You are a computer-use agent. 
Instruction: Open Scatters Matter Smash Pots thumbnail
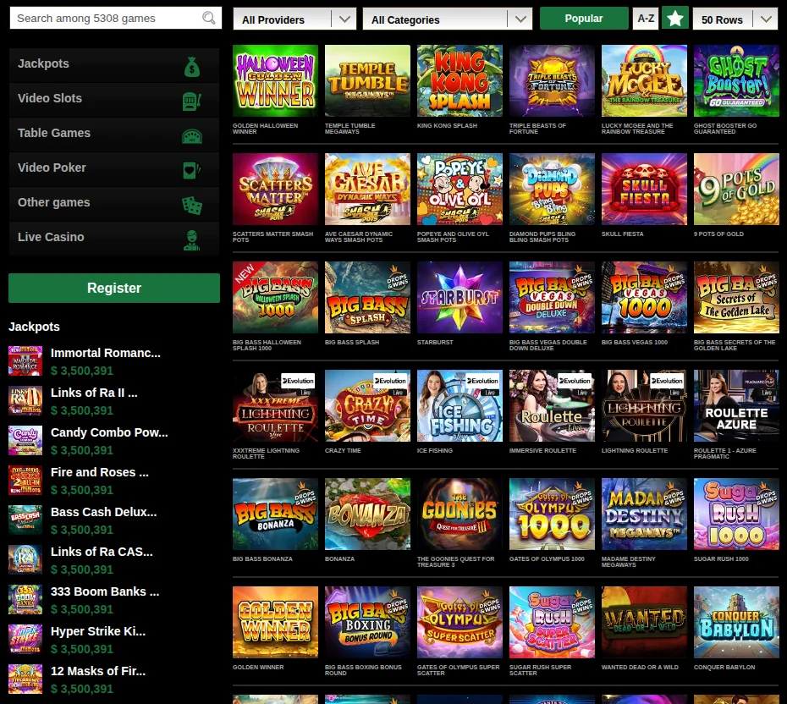(x=275, y=190)
